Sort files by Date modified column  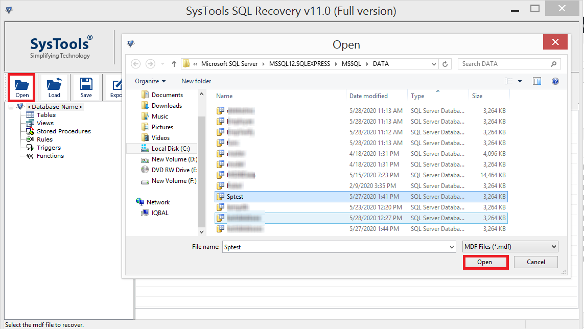[368, 96]
